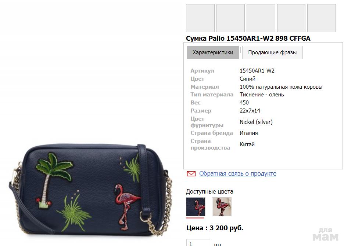
Task: Click the main navy bag product image
Action: point(90,189)
